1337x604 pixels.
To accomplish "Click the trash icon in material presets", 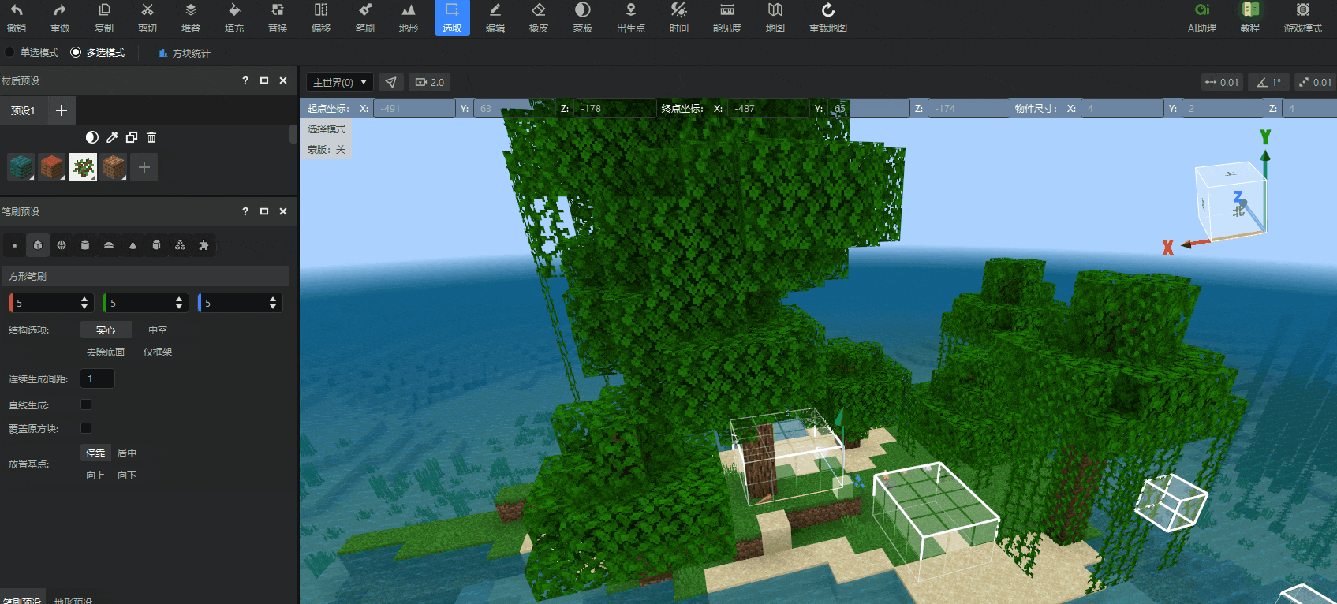I will (151, 137).
